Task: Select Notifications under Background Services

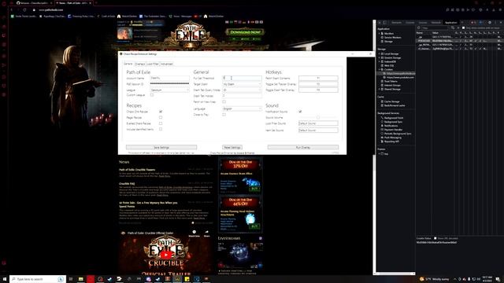Action: pos(391,126)
